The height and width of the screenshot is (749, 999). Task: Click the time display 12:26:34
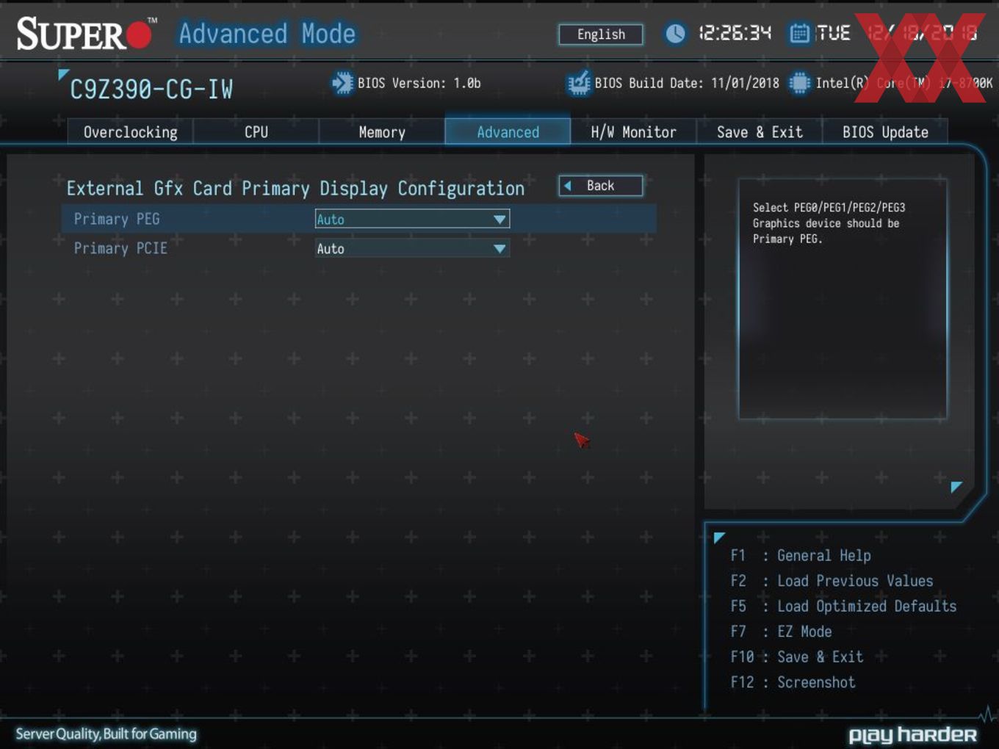coord(735,33)
